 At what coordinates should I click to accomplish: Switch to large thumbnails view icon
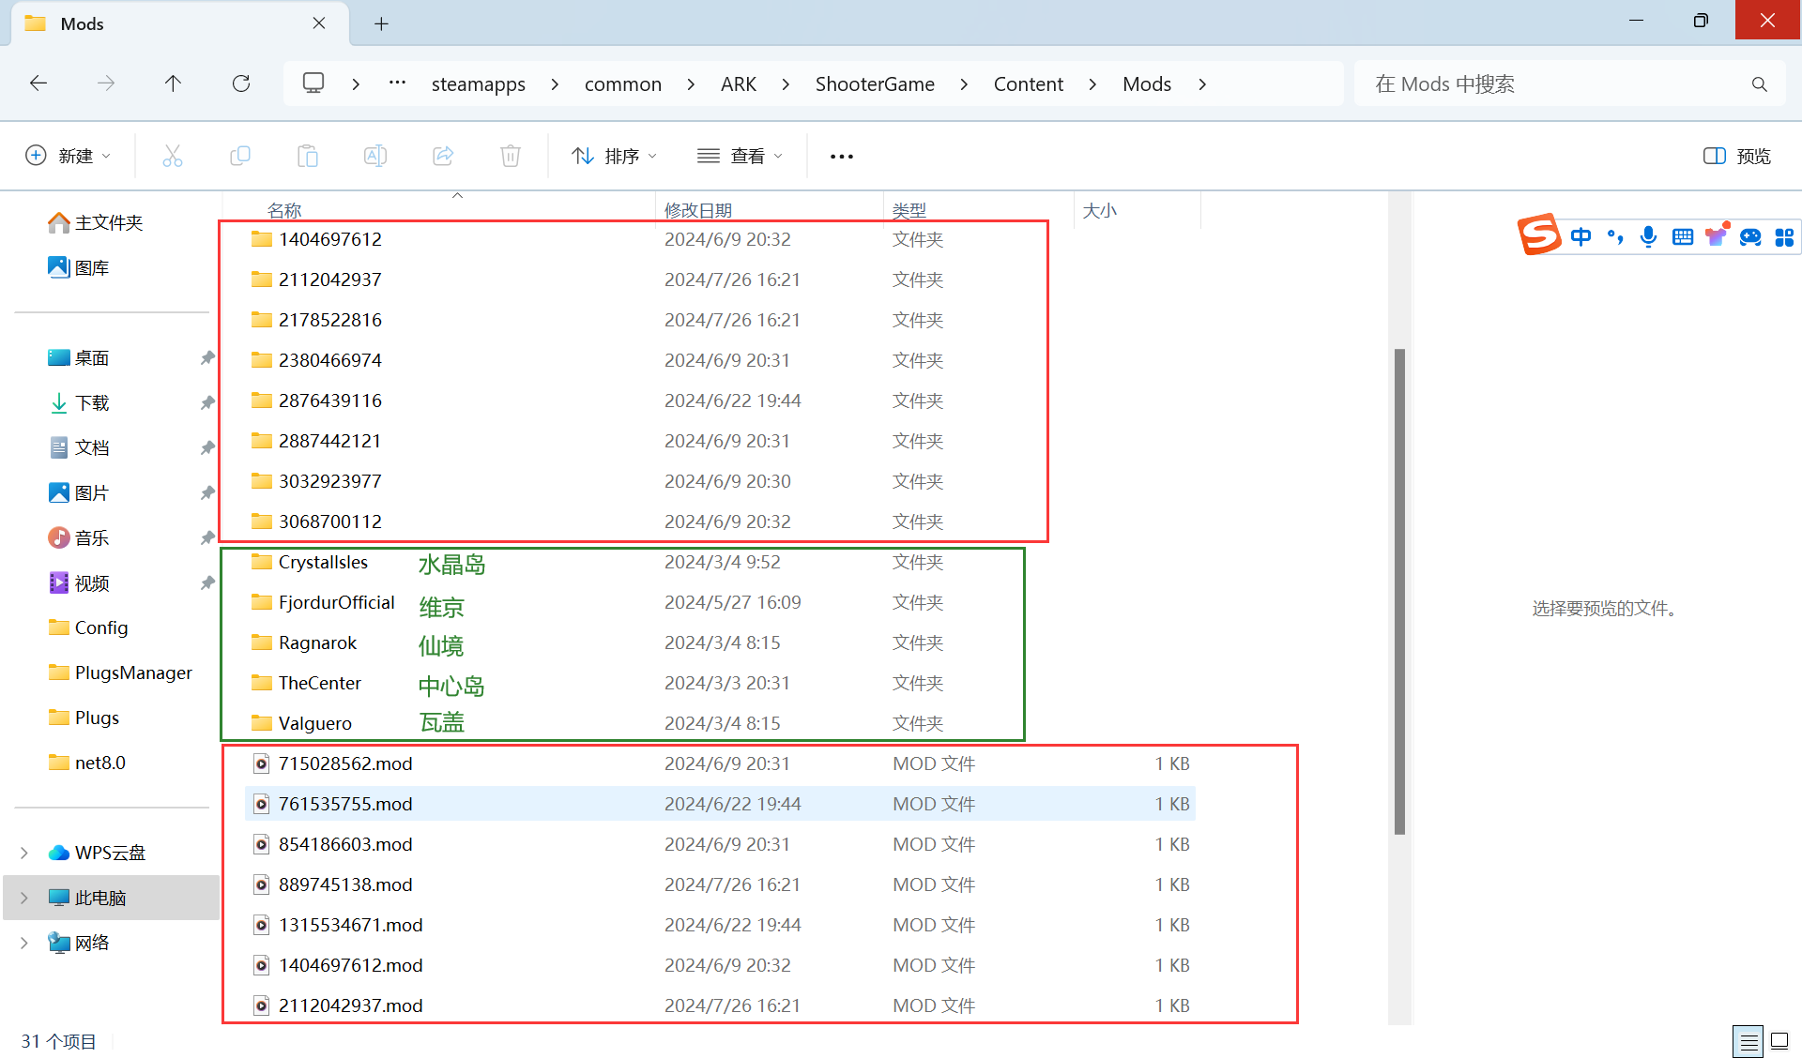(x=1779, y=1041)
